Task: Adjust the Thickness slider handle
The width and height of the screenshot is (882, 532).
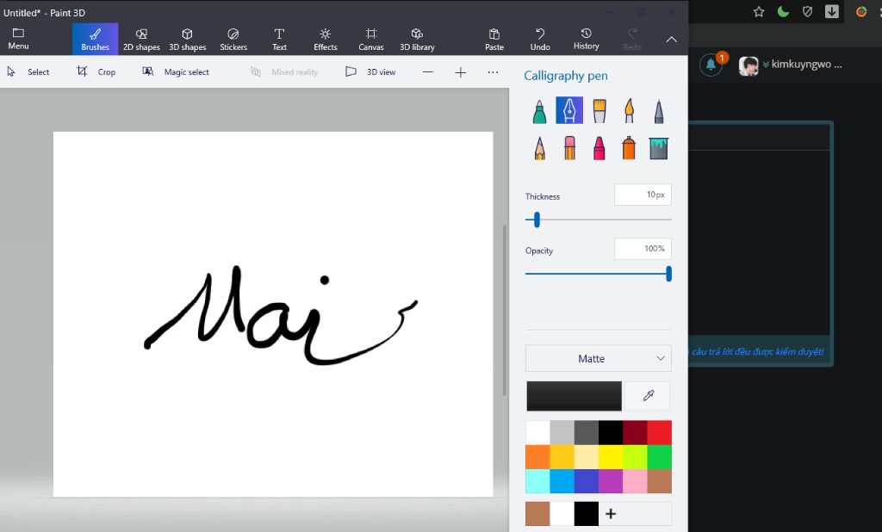Action: (537, 220)
